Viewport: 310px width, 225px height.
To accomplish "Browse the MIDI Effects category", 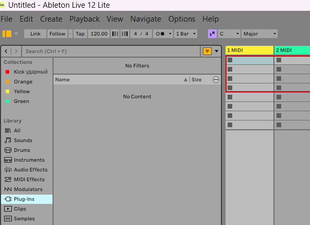I will [x=29, y=179].
